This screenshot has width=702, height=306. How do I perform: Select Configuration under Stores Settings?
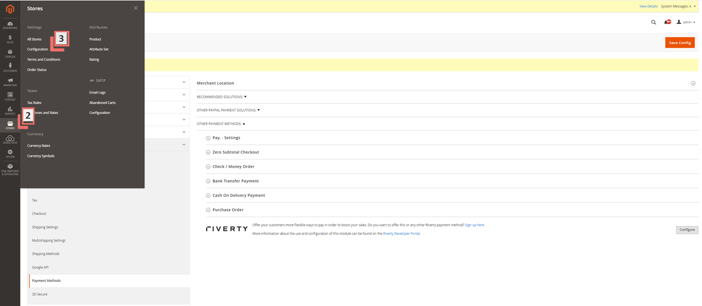click(37, 49)
